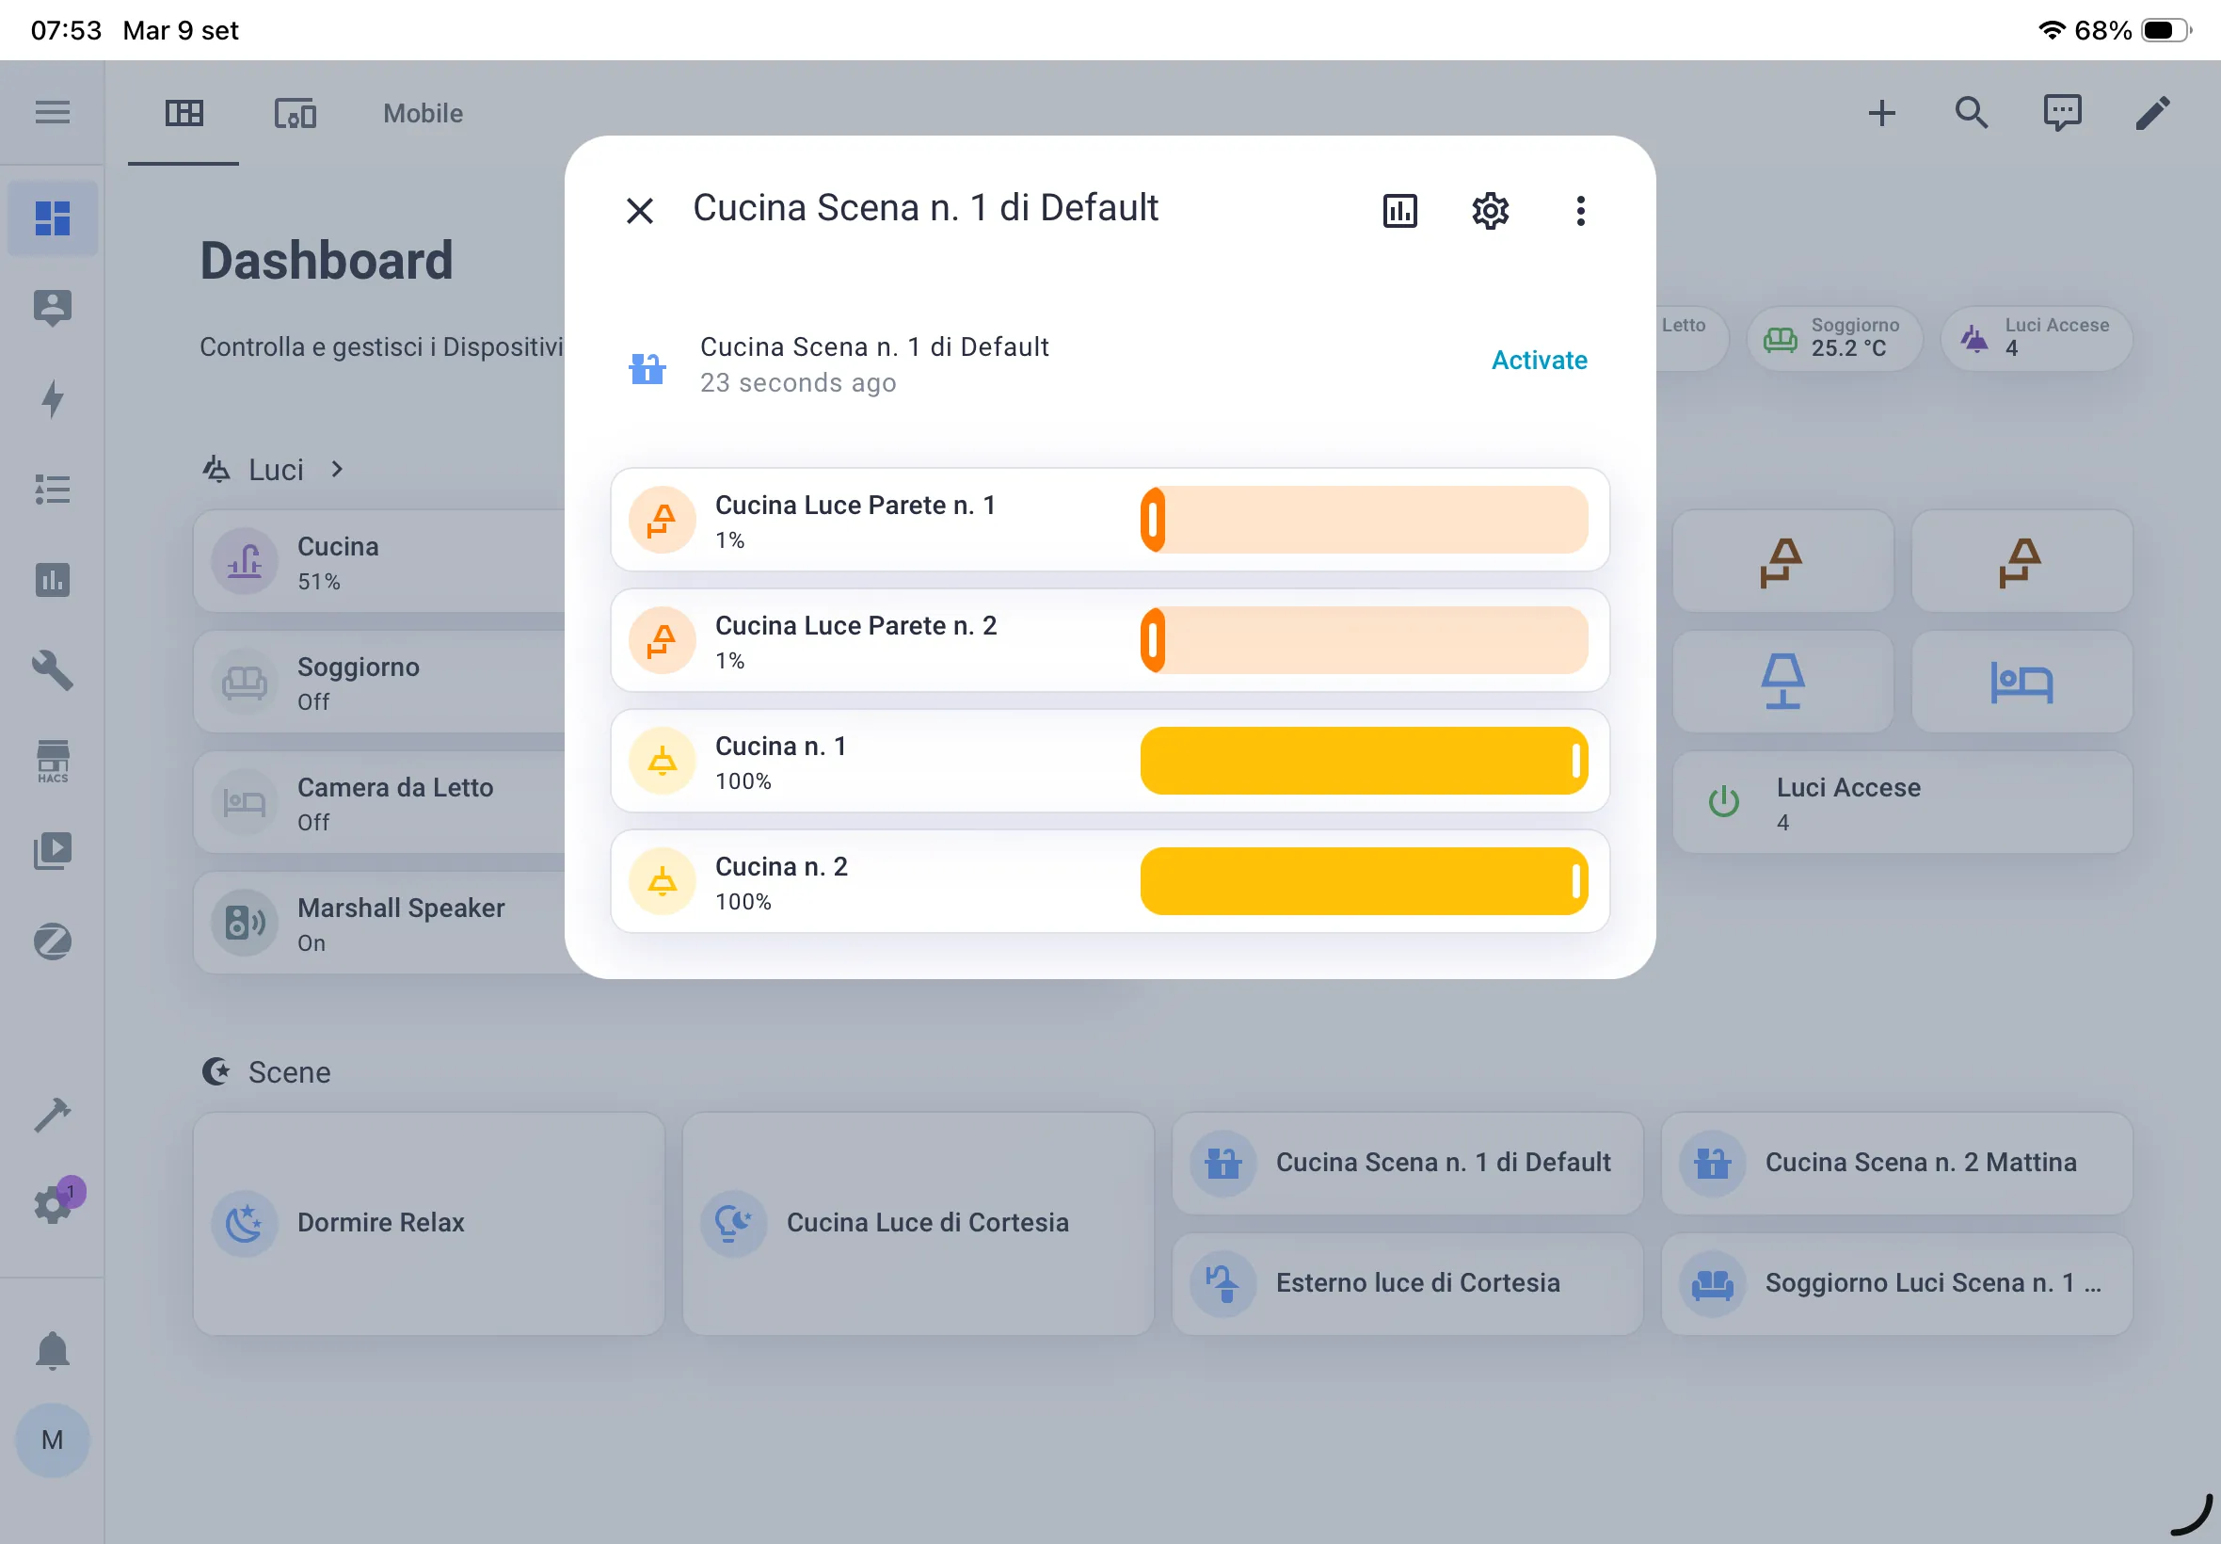Click the user avatar M

pyautogui.click(x=52, y=1440)
